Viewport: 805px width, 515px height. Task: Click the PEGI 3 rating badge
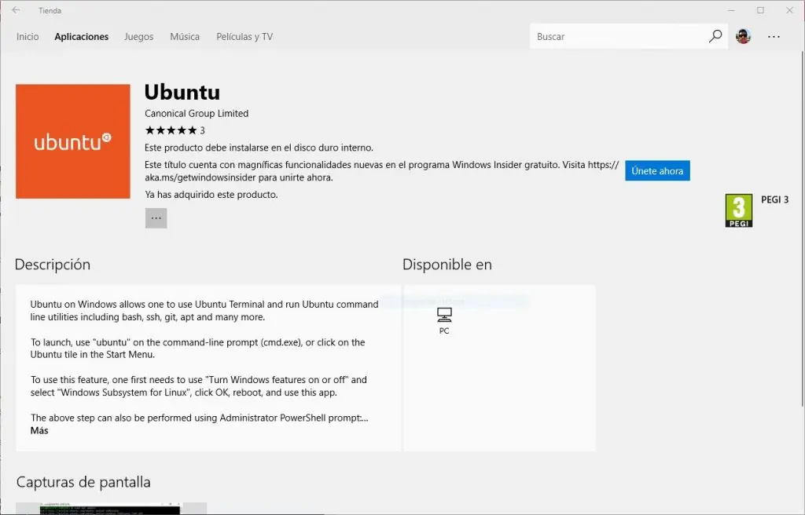click(739, 210)
